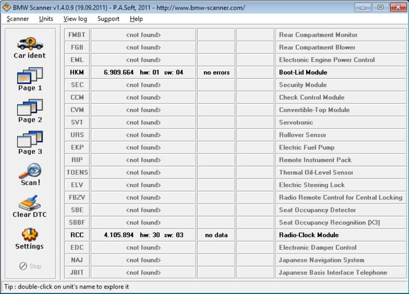This screenshot has width=409, height=294.
Task: Open the Scanner menu
Action: [x=17, y=19]
